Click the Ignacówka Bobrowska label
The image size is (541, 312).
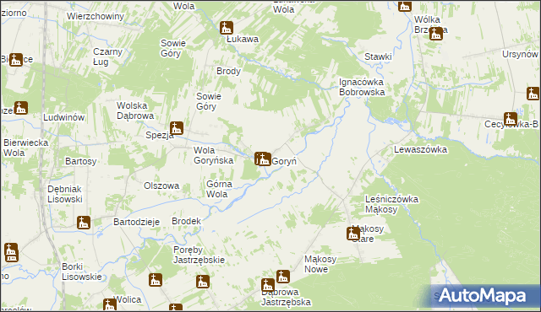pos(362,87)
